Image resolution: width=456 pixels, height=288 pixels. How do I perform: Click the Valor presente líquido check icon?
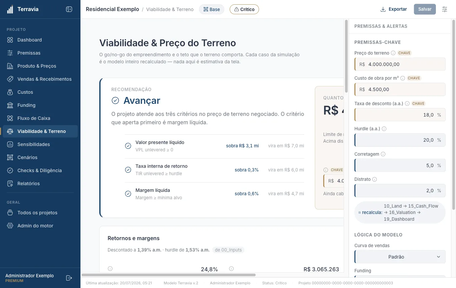coord(128,146)
